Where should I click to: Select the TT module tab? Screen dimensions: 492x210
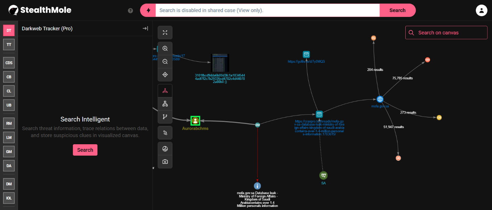pyautogui.click(x=9, y=44)
